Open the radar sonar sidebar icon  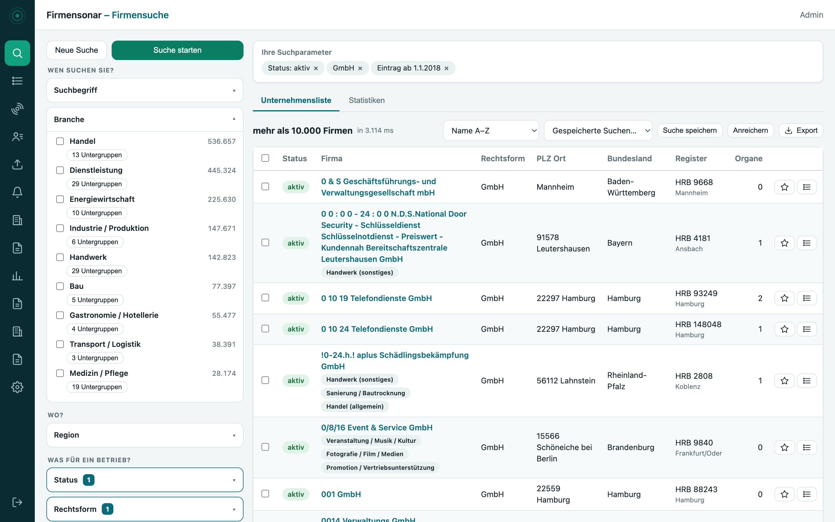(17, 109)
